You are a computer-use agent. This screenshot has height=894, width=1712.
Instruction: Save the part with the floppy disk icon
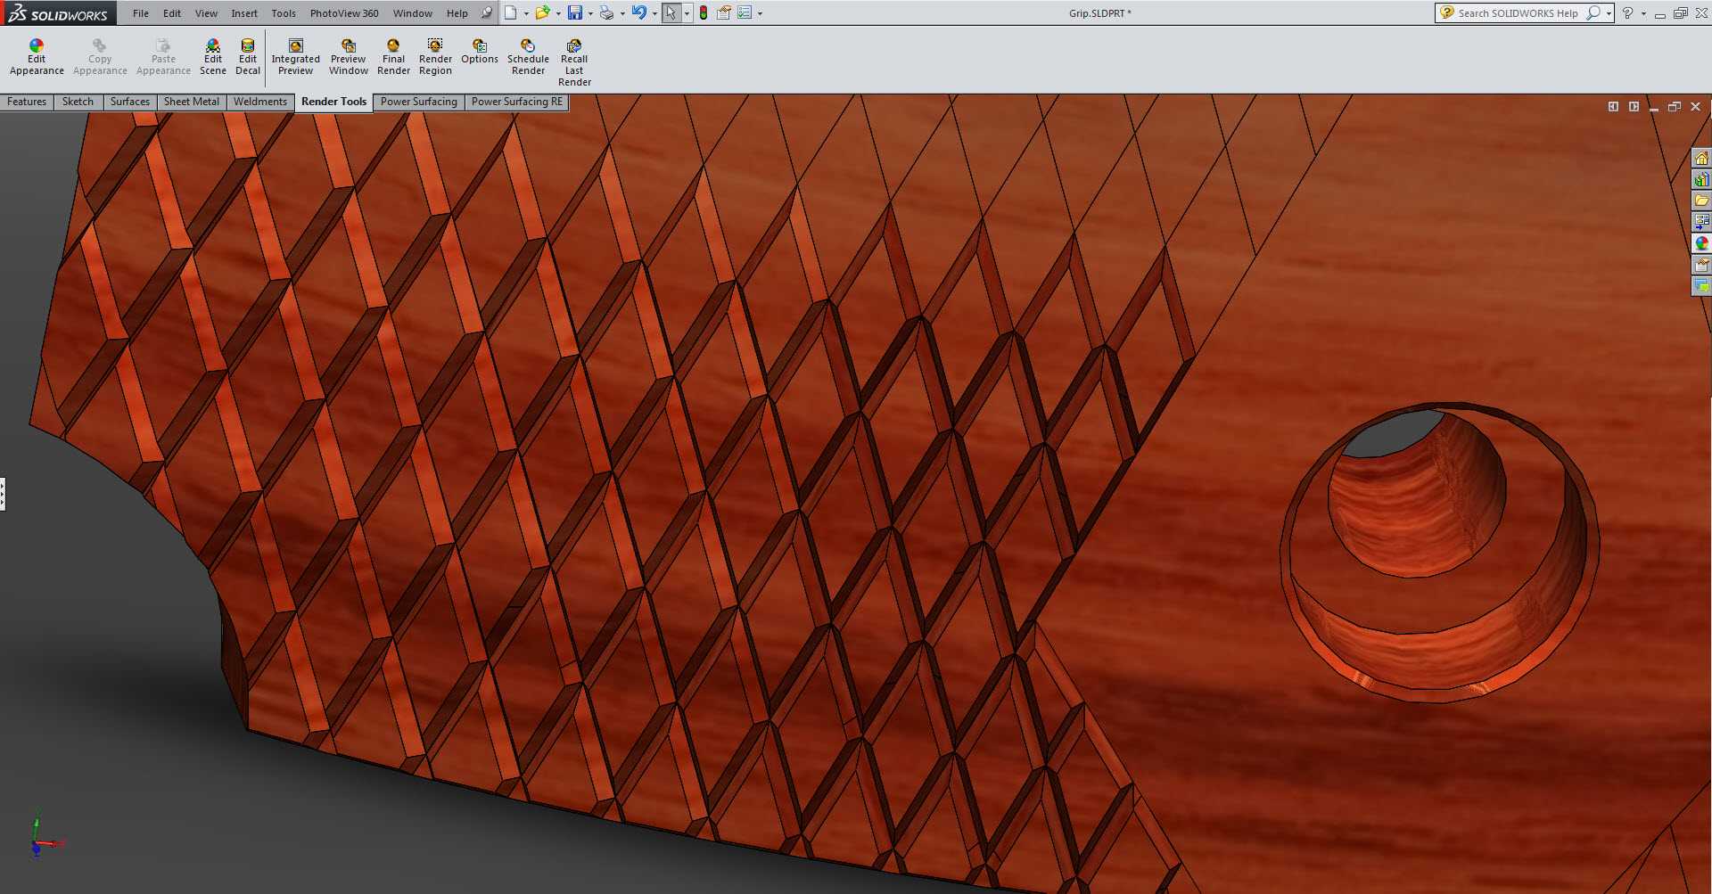pos(575,12)
